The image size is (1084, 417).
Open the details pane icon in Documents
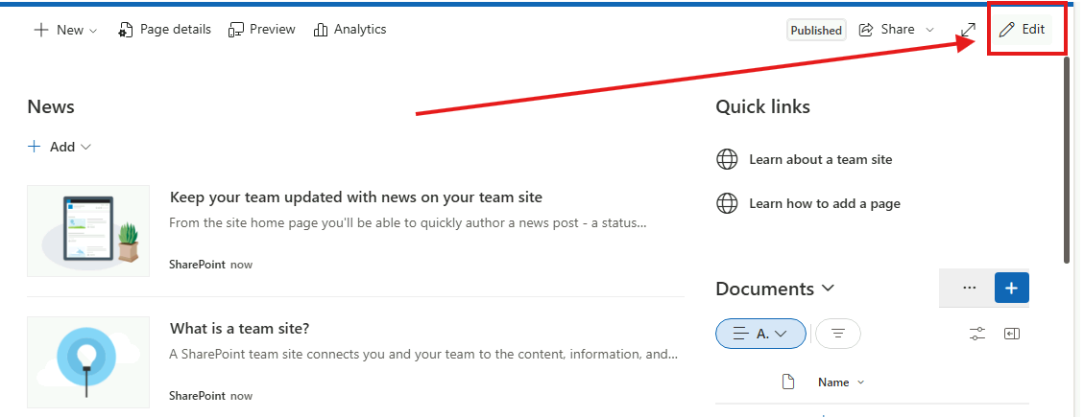[x=1012, y=335]
